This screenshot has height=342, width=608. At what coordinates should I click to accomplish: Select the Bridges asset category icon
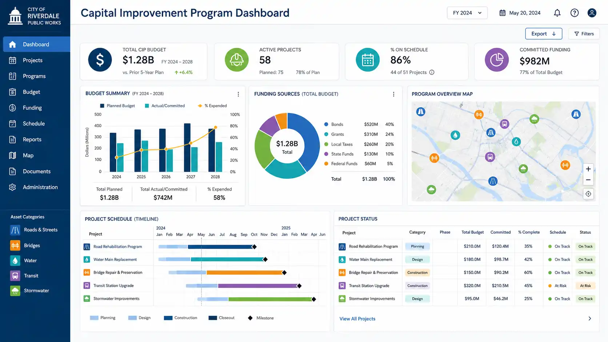(x=15, y=246)
